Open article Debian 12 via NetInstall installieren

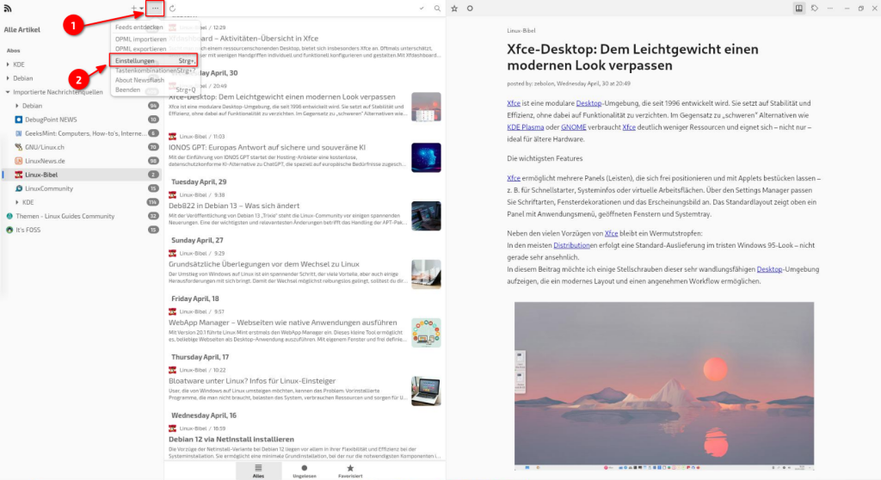(231, 440)
